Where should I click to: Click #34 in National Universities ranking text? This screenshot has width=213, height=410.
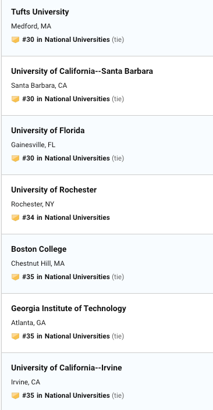click(x=66, y=218)
